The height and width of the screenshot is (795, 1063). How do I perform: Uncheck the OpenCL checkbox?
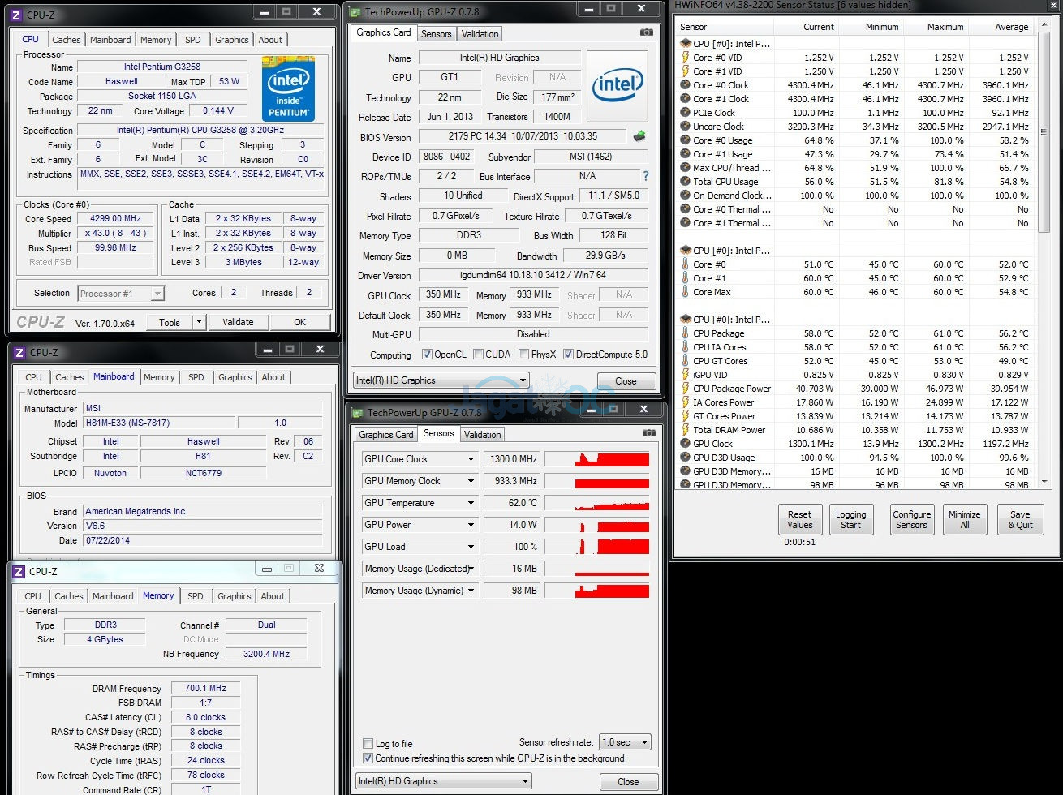coord(427,355)
